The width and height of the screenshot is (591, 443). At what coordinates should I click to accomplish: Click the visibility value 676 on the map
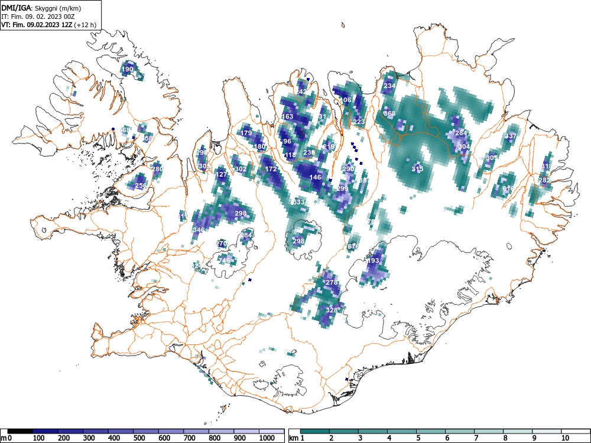353,246
